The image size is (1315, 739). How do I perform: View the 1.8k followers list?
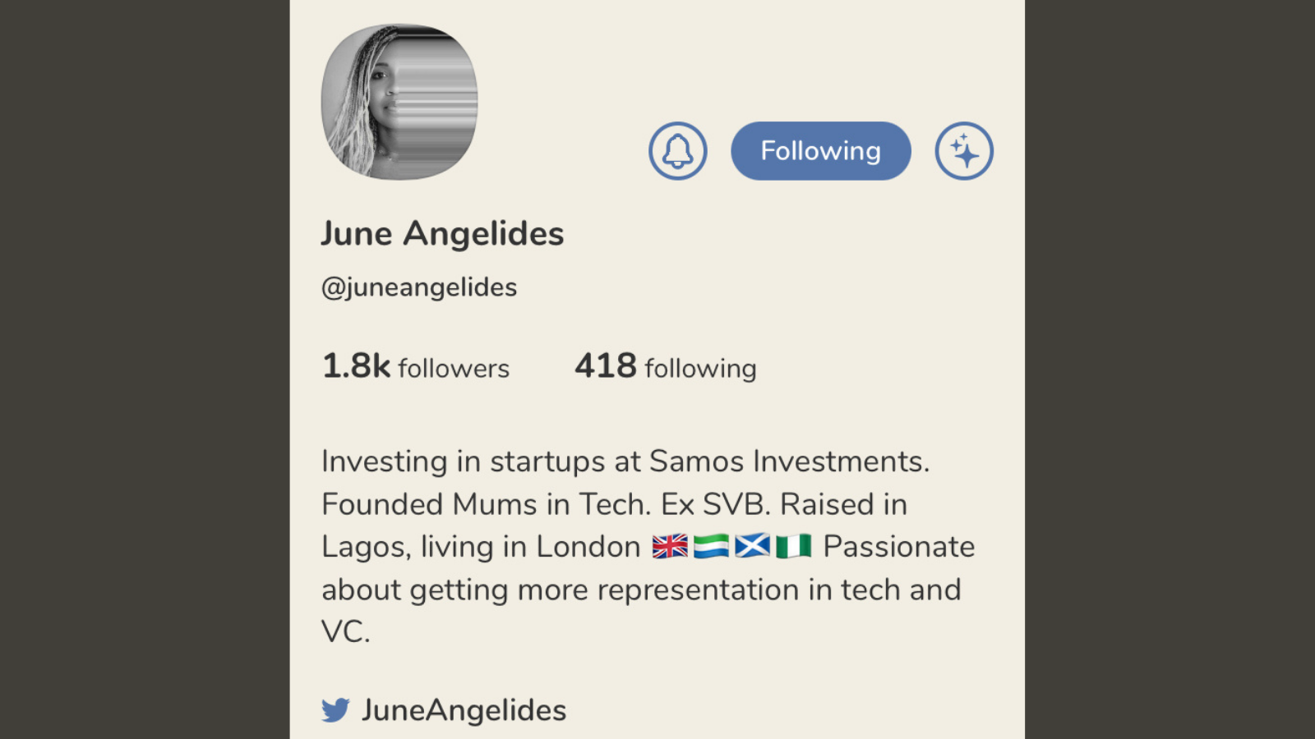[x=415, y=367]
